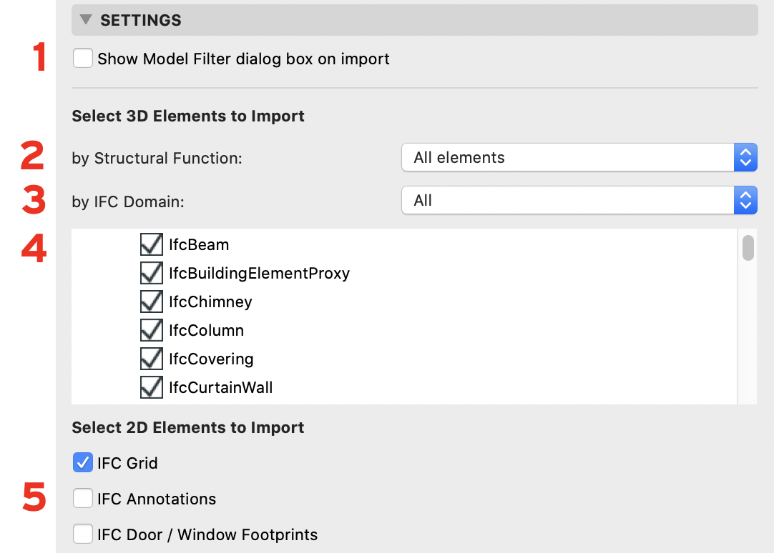Select the IfcCurtainWall list entry label
This screenshot has height=553, width=774.
click(x=220, y=387)
